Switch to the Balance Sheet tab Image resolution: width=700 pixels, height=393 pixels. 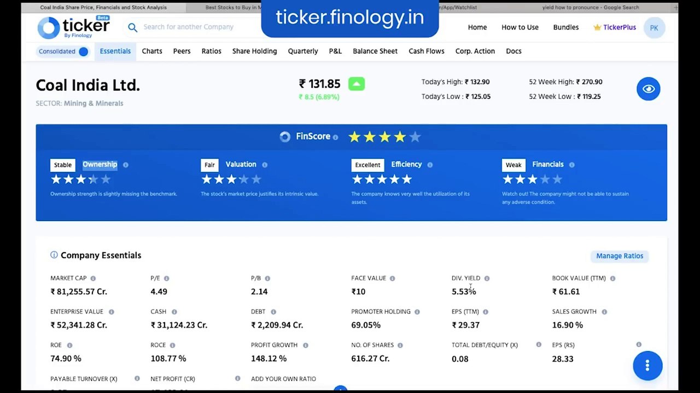tap(375, 51)
